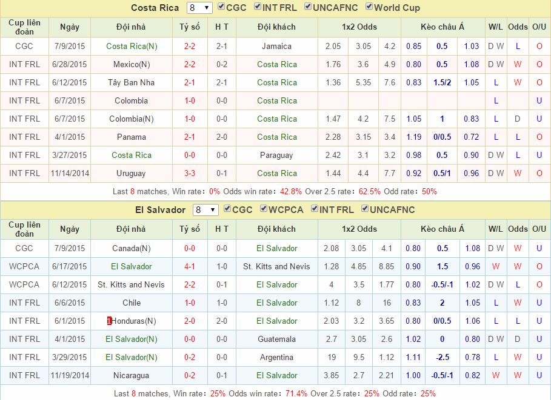This screenshot has width=551, height=400.
Task: Open the Argentina team link
Action: 276,357
